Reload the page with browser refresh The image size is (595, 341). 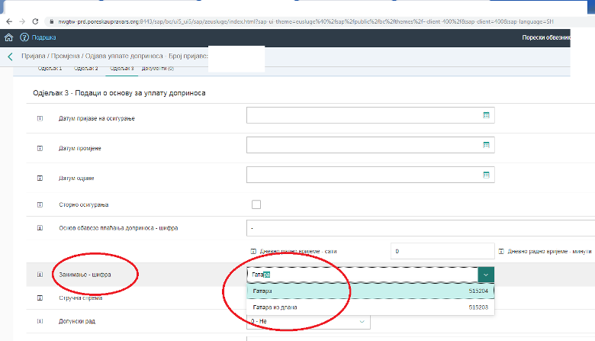click(x=37, y=22)
